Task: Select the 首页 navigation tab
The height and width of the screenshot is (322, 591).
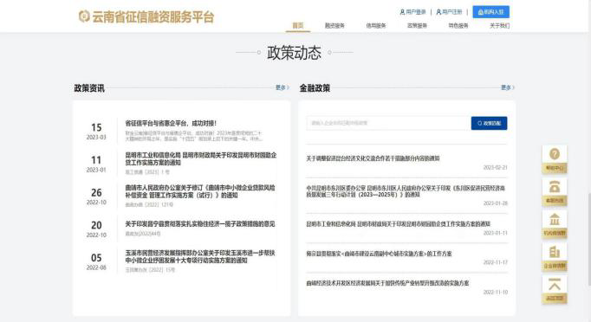Action: tap(298, 26)
